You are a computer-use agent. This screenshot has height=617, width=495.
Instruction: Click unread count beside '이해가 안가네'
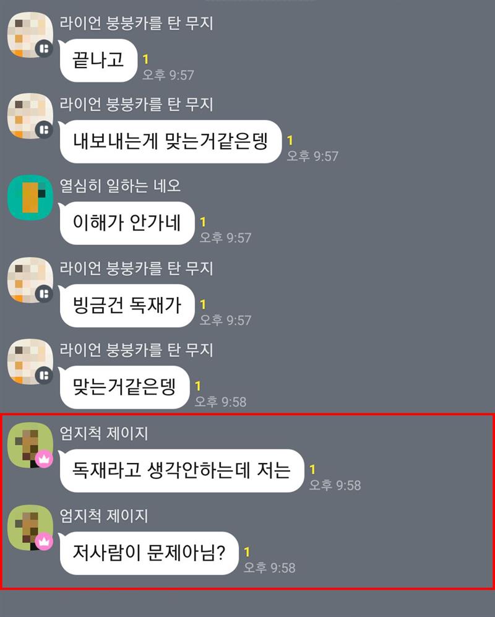tap(203, 222)
